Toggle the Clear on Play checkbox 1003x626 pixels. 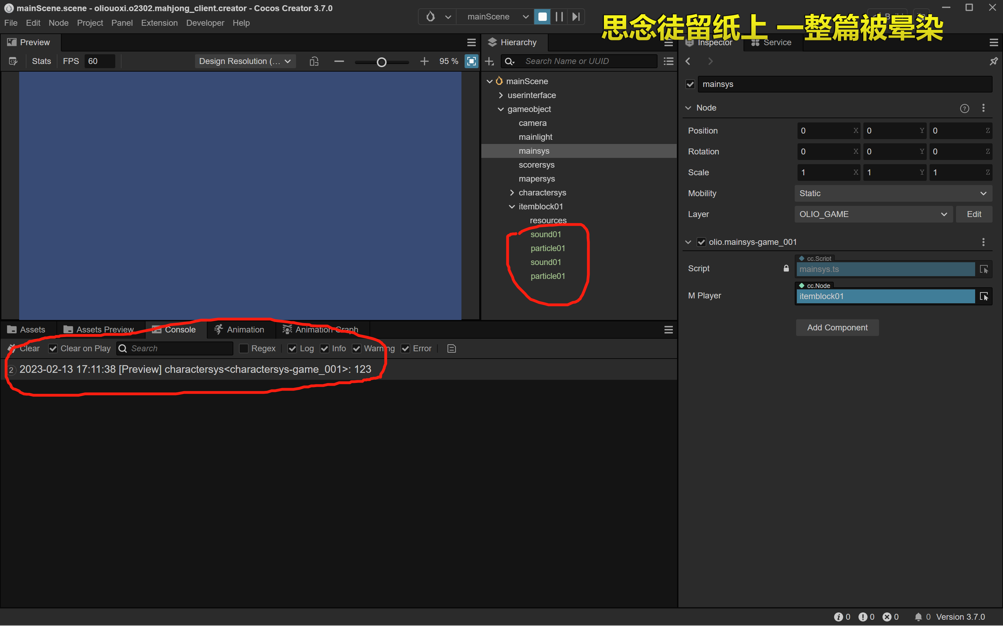(53, 348)
